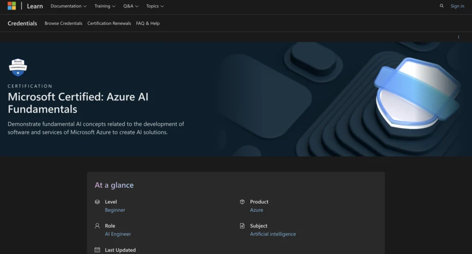Image resolution: width=472 pixels, height=254 pixels.
Task: Follow the Beginner level link
Action: (115, 210)
